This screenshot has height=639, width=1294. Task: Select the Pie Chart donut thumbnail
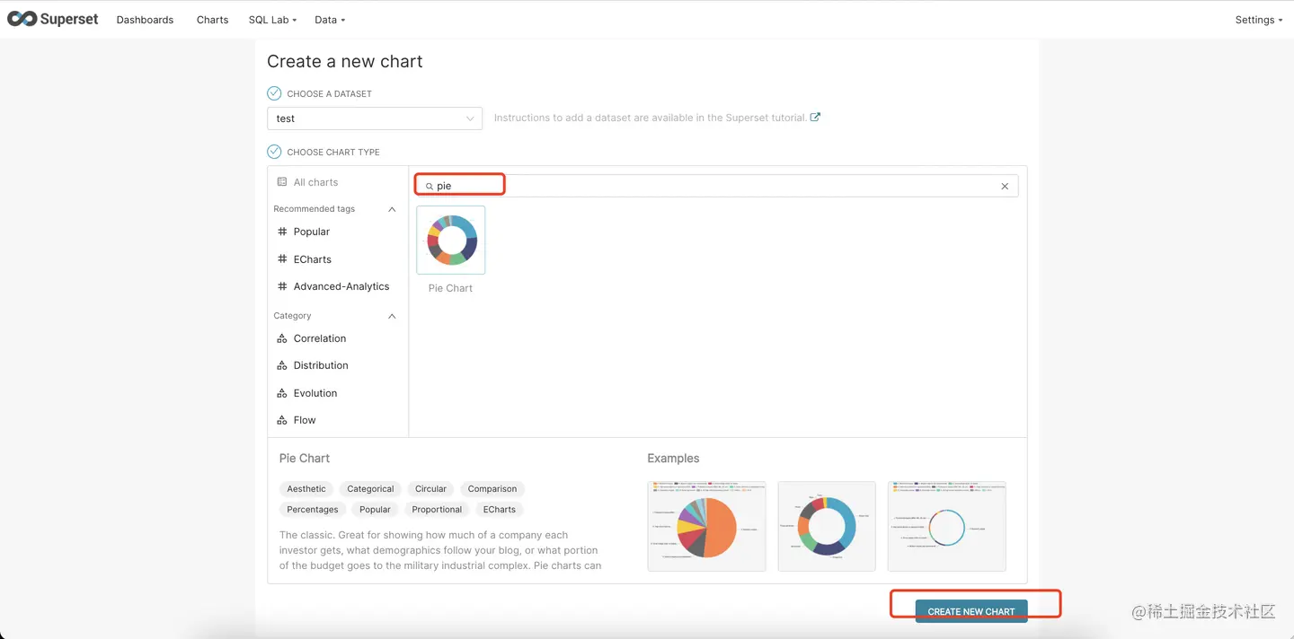(x=451, y=240)
